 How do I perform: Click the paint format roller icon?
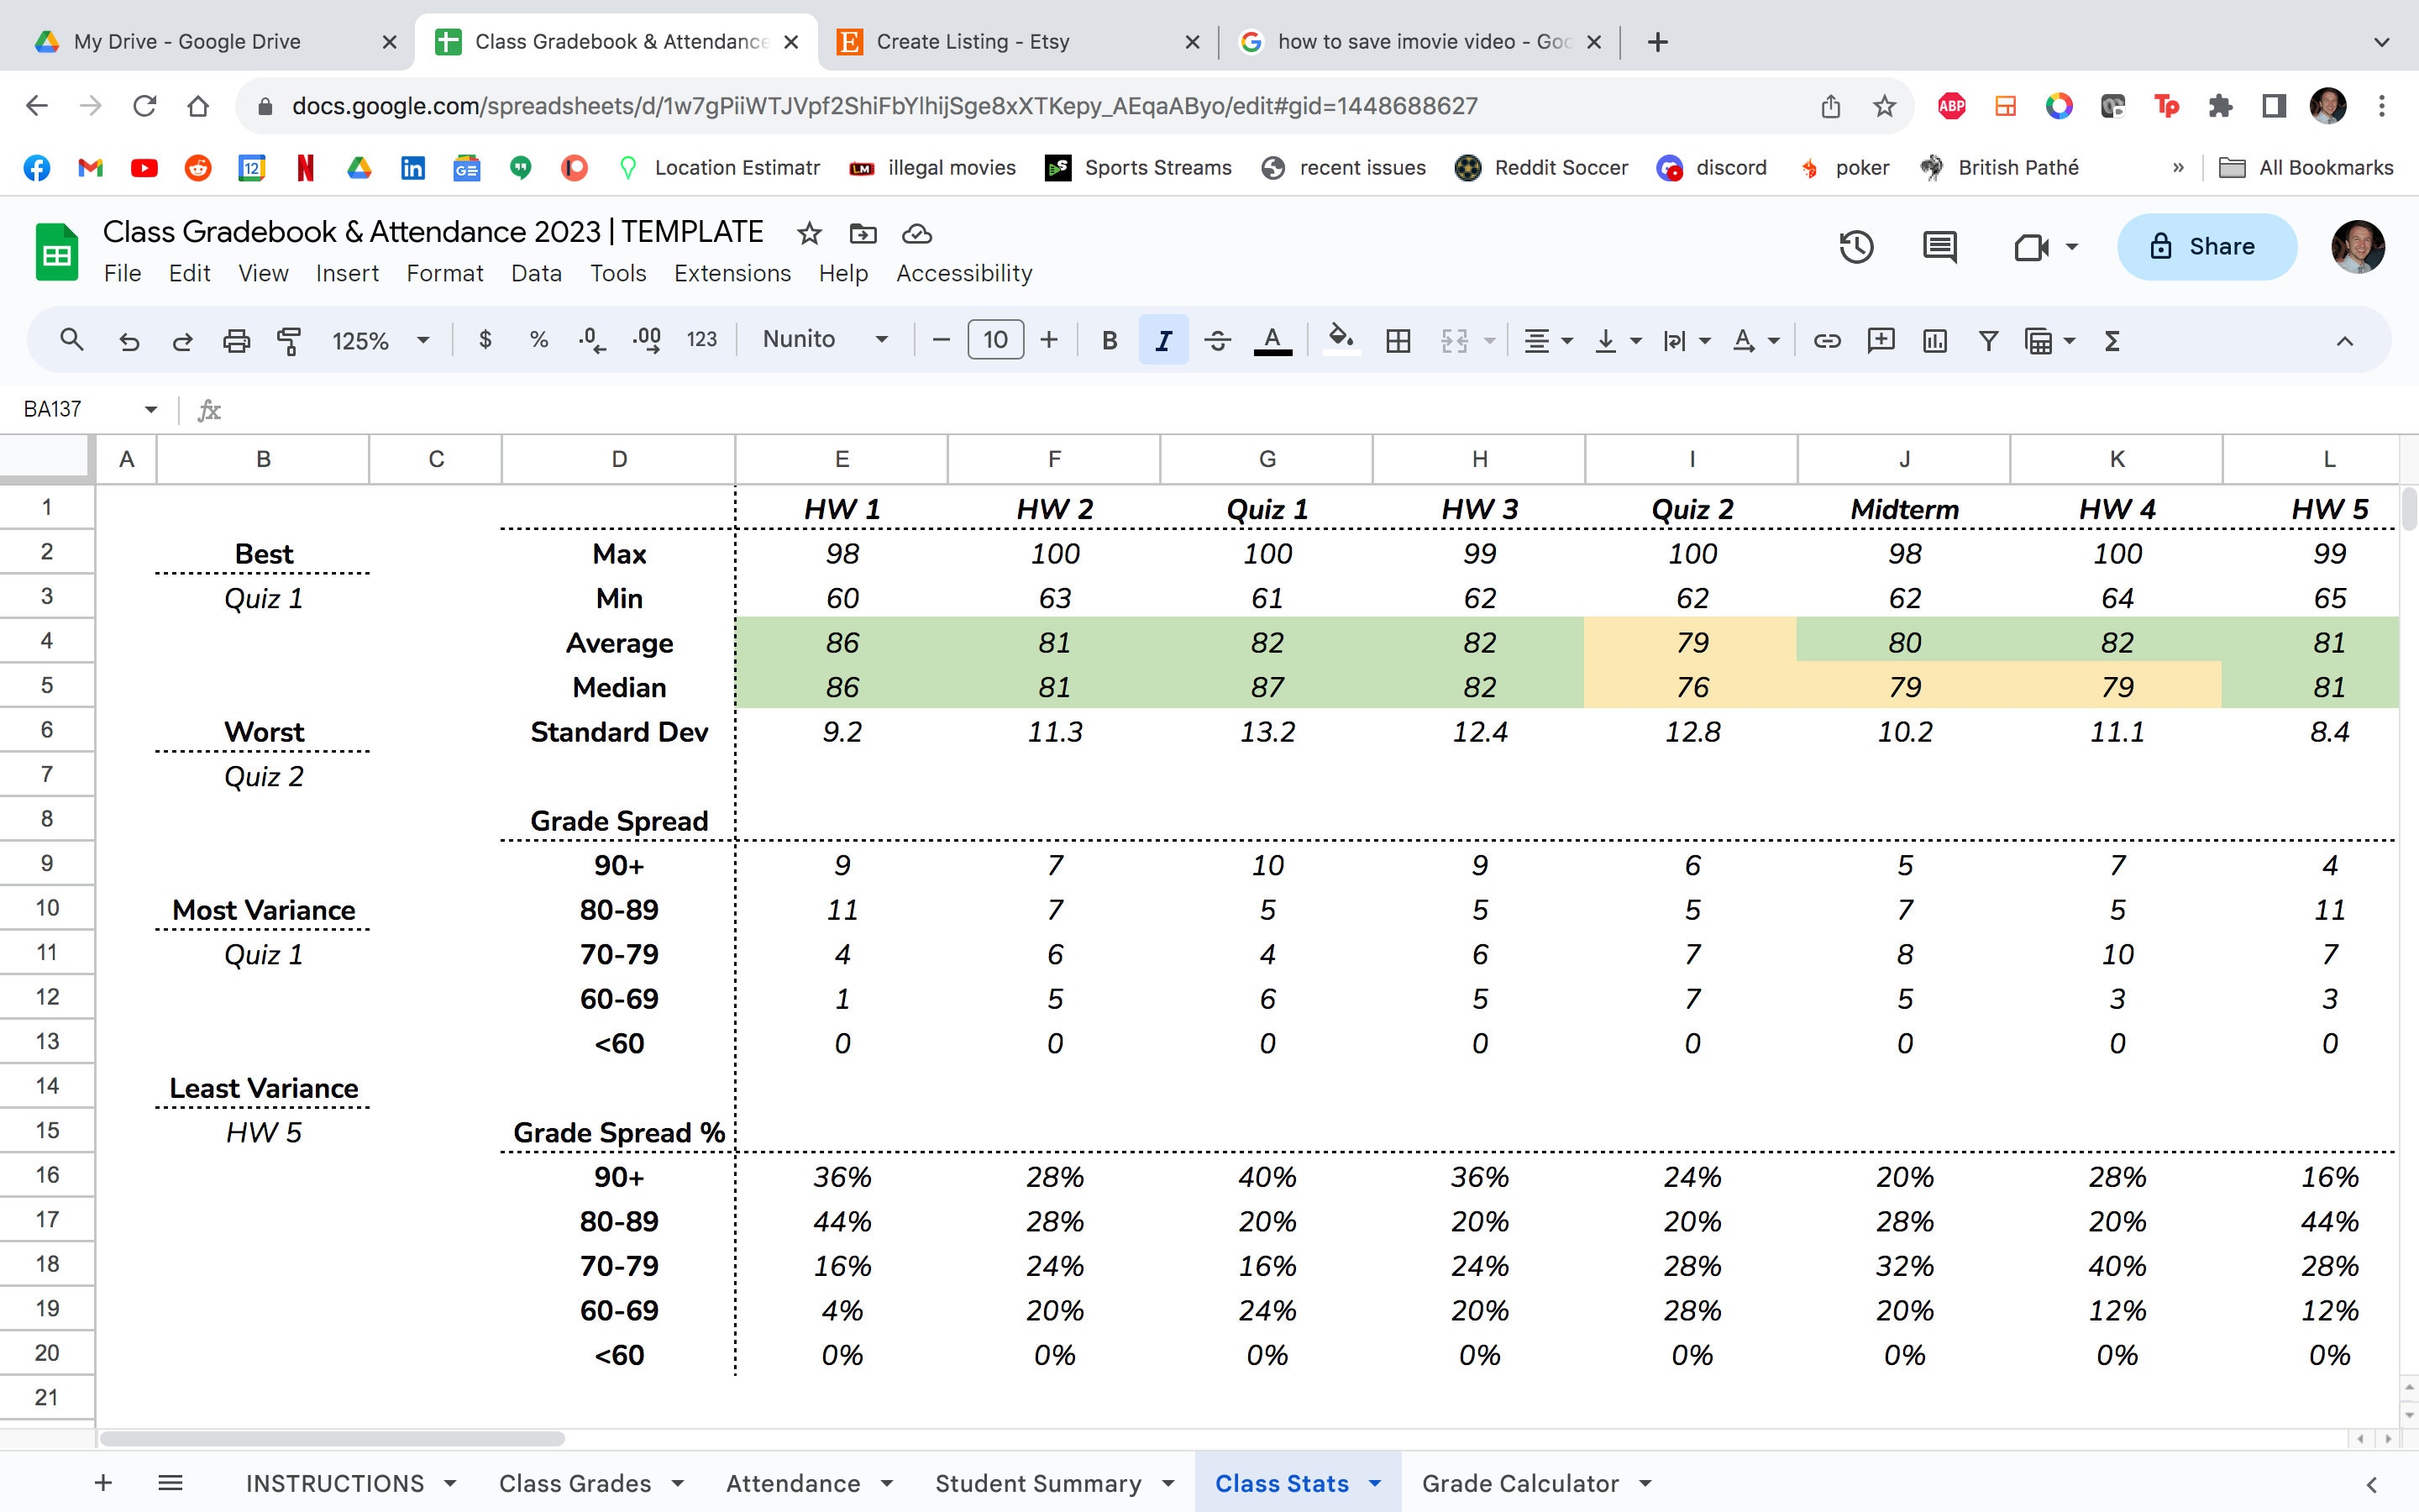[x=289, y=341]
